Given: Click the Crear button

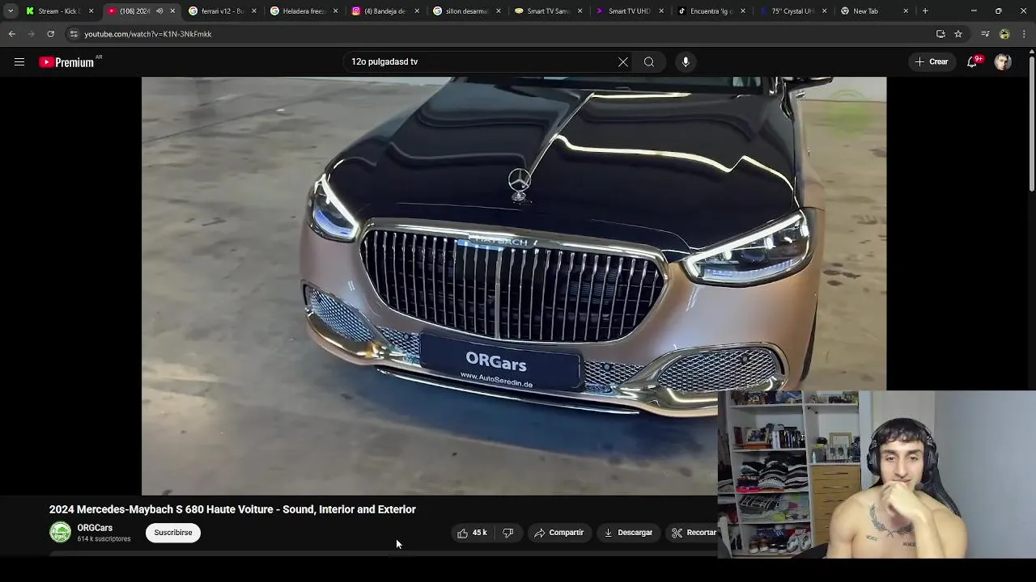Looking at the screenshot, I should (931, 61).
